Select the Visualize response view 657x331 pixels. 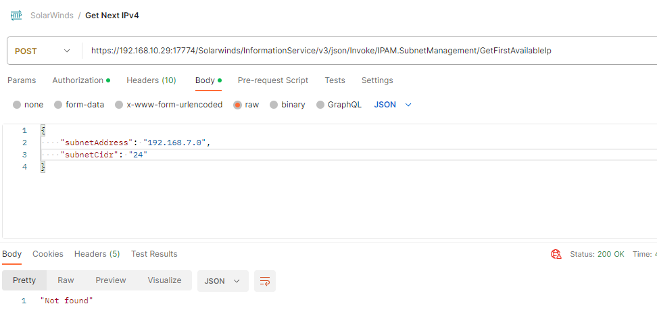click(164, 280)
